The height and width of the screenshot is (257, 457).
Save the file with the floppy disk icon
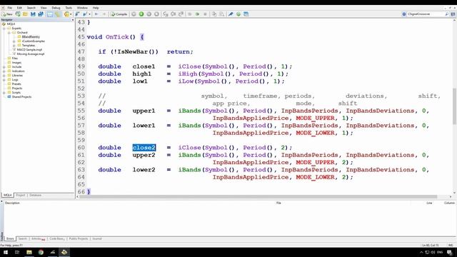pos(33,14)
